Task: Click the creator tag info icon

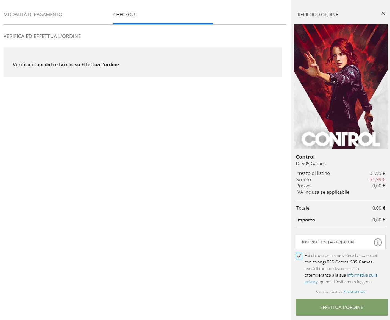Action: (x=378, y=242)
